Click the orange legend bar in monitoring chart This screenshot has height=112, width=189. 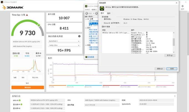coord(58,85)
